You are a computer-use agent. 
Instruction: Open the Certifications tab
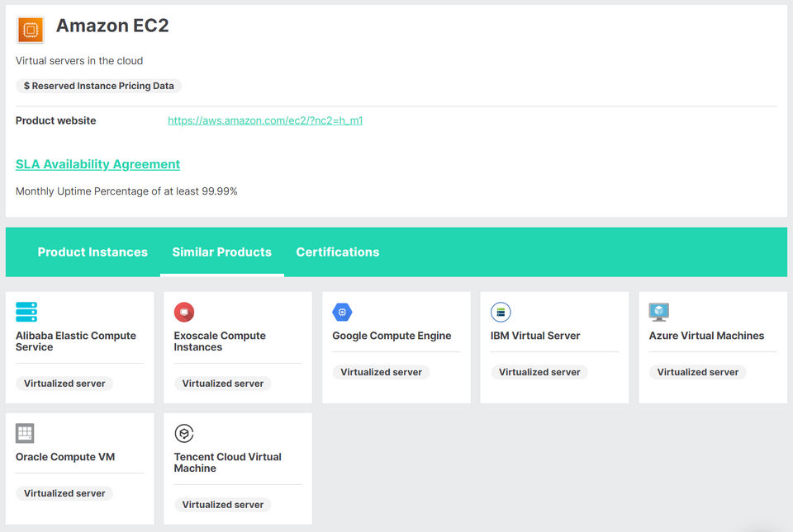[x=338, y=252]
